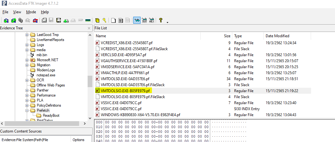This screenshot has height=142, width=335.
Task: Click the Export Logical Image (AD1) icon
Action: tap(59, 20)
